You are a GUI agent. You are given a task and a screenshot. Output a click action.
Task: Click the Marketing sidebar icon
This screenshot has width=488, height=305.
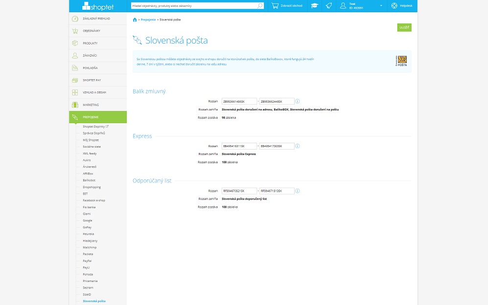tap(75, 105)
